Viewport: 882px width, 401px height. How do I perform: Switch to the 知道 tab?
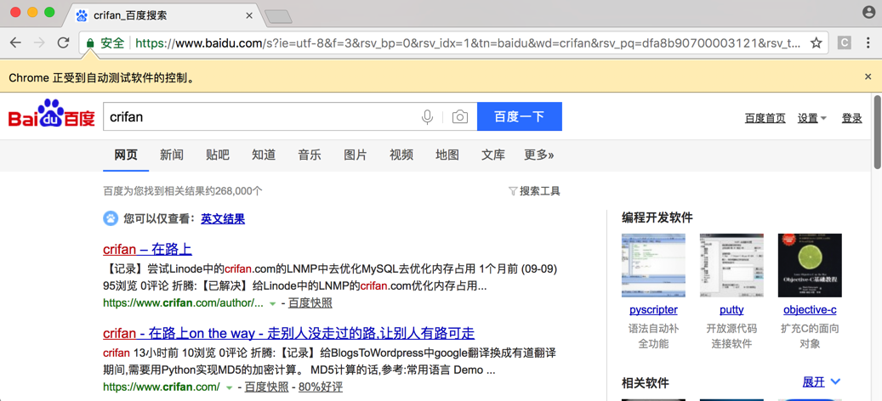(264, 155)
